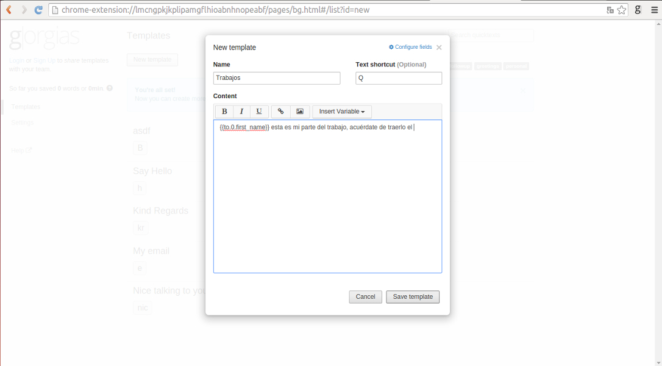Focus the Name field containing Trabajos

[277, 78]
